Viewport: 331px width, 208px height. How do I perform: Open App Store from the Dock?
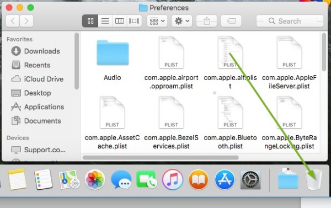point(225,180)
